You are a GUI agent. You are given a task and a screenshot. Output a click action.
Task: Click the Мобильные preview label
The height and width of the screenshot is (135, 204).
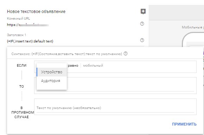tap(193, 27)
